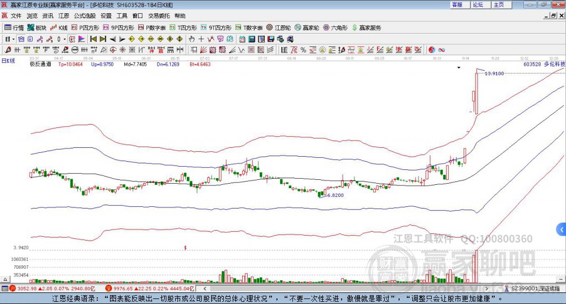Open the 文件 menu
Screen dimensions: 566x304
(16, 16)
